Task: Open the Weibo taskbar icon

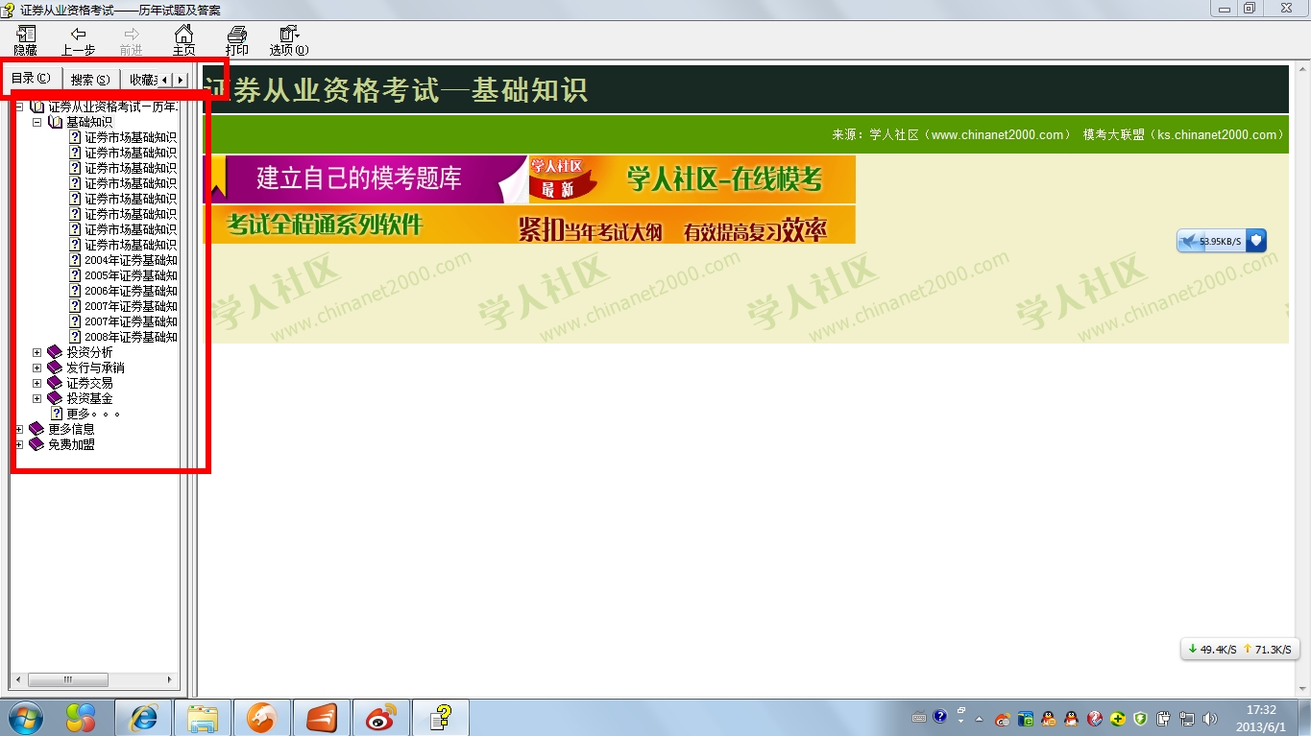Action: (381, 718)
